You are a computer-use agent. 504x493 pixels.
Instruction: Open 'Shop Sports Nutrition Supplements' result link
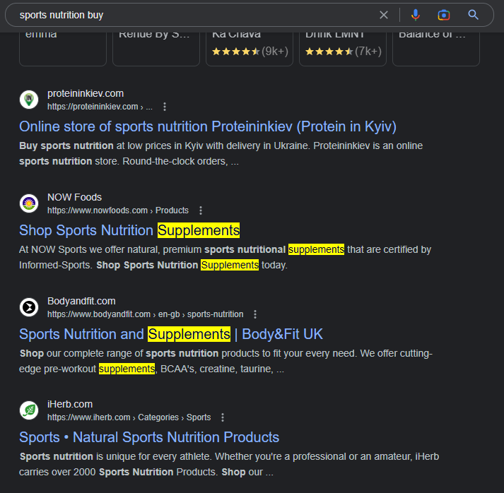(x=129, y=230)
